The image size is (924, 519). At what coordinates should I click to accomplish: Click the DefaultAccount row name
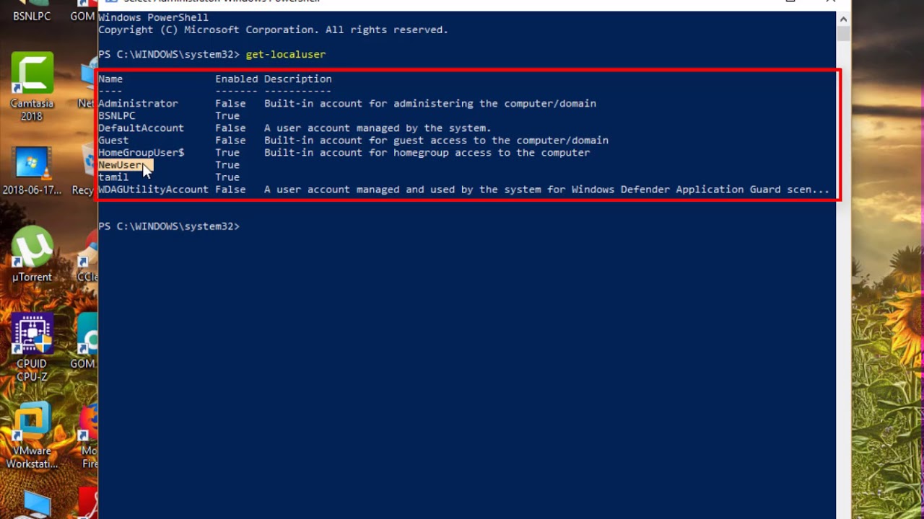point(141,128)
